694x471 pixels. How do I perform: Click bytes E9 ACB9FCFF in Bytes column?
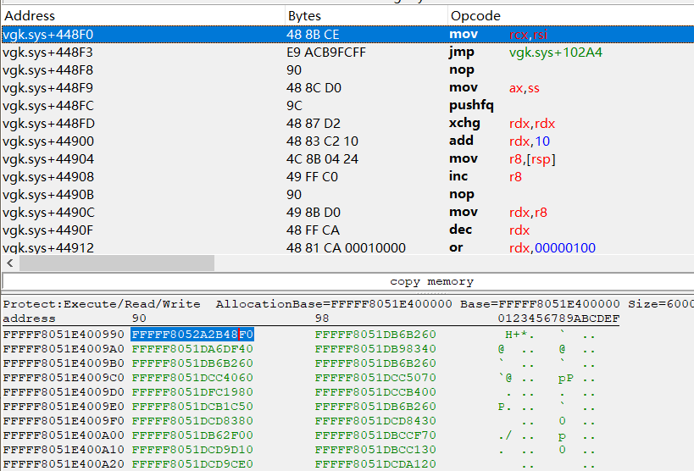(326, 53)
